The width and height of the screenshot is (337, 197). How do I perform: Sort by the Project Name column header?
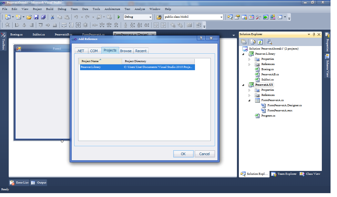click(x=100, y=61)
